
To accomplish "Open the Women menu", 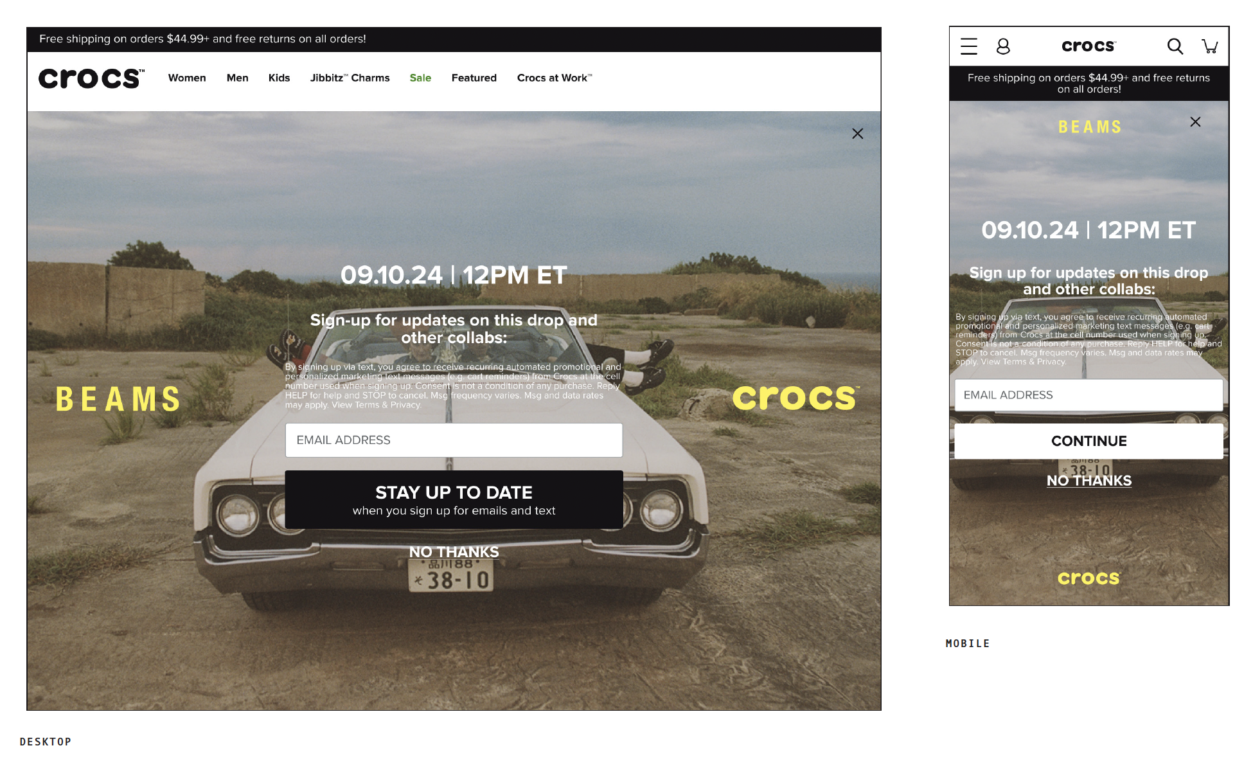I will [x=187, y=78].
